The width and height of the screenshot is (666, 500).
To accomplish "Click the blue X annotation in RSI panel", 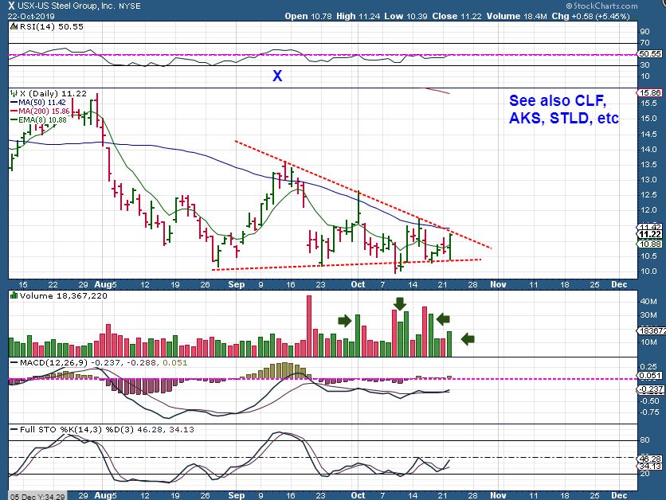I will coord(277,76).
